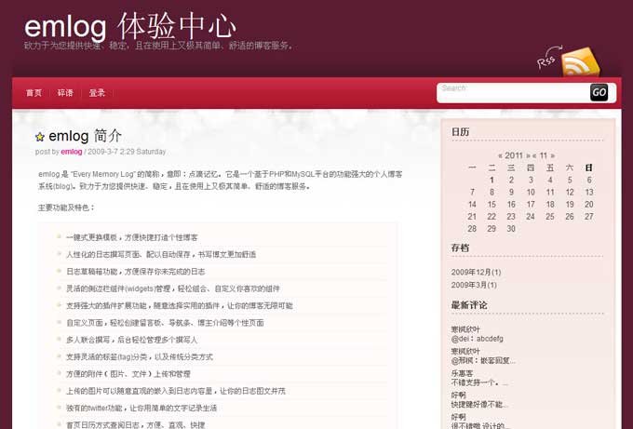This screenshot has width=633, height=429.
Task: Click the yellow star beside emlog 简介
Action: [x=39, y=137]
